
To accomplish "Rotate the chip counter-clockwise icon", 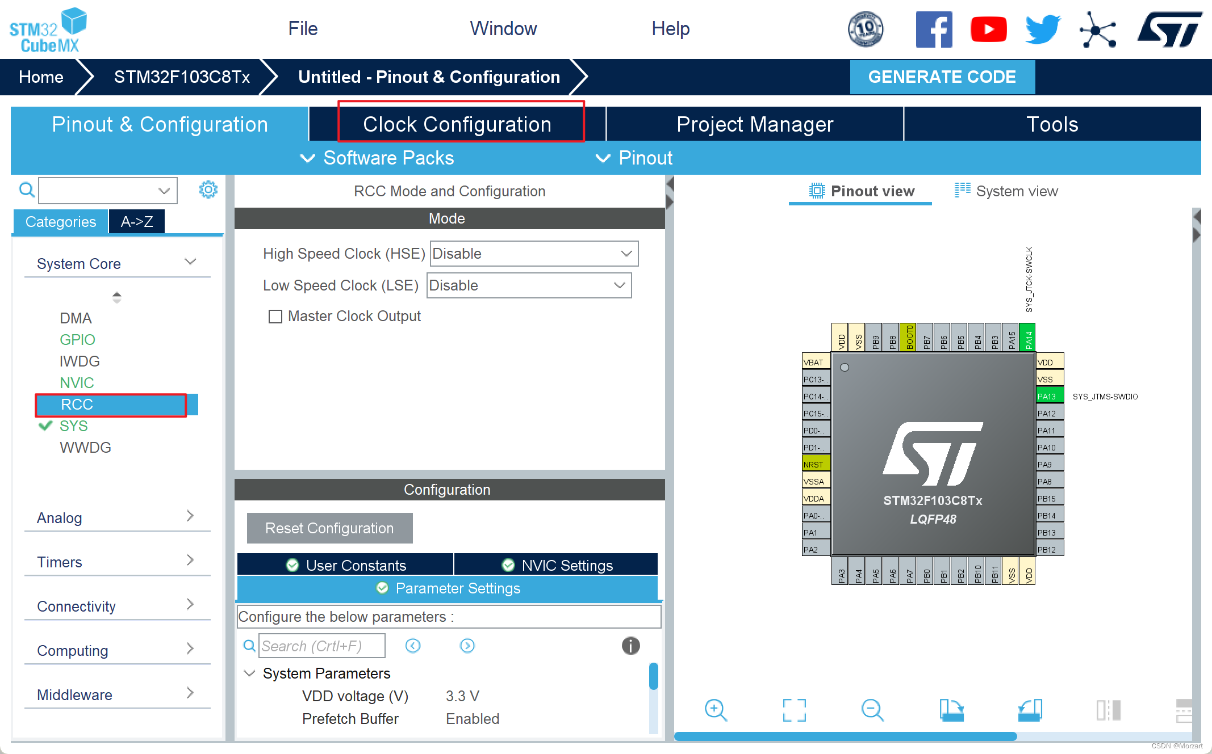I will (1030, 710).
